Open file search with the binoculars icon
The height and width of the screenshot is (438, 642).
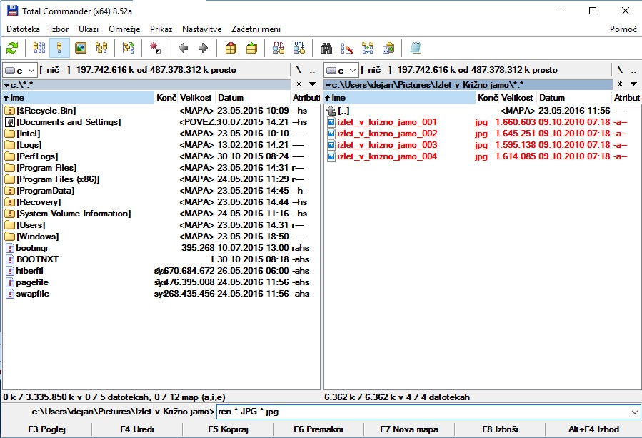pos(326,48)
